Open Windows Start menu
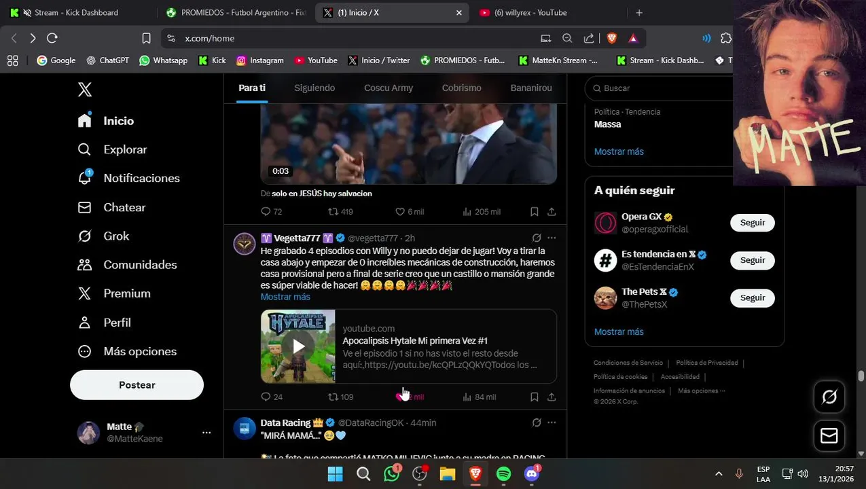866x489 pixels. point(336,474)
